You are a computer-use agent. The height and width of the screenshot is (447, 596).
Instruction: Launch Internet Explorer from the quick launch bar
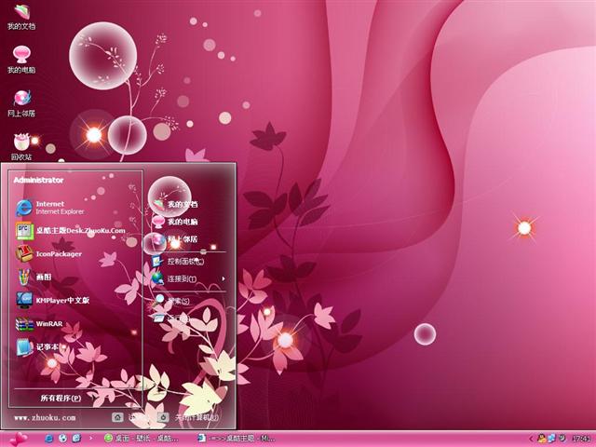(49, 439)
